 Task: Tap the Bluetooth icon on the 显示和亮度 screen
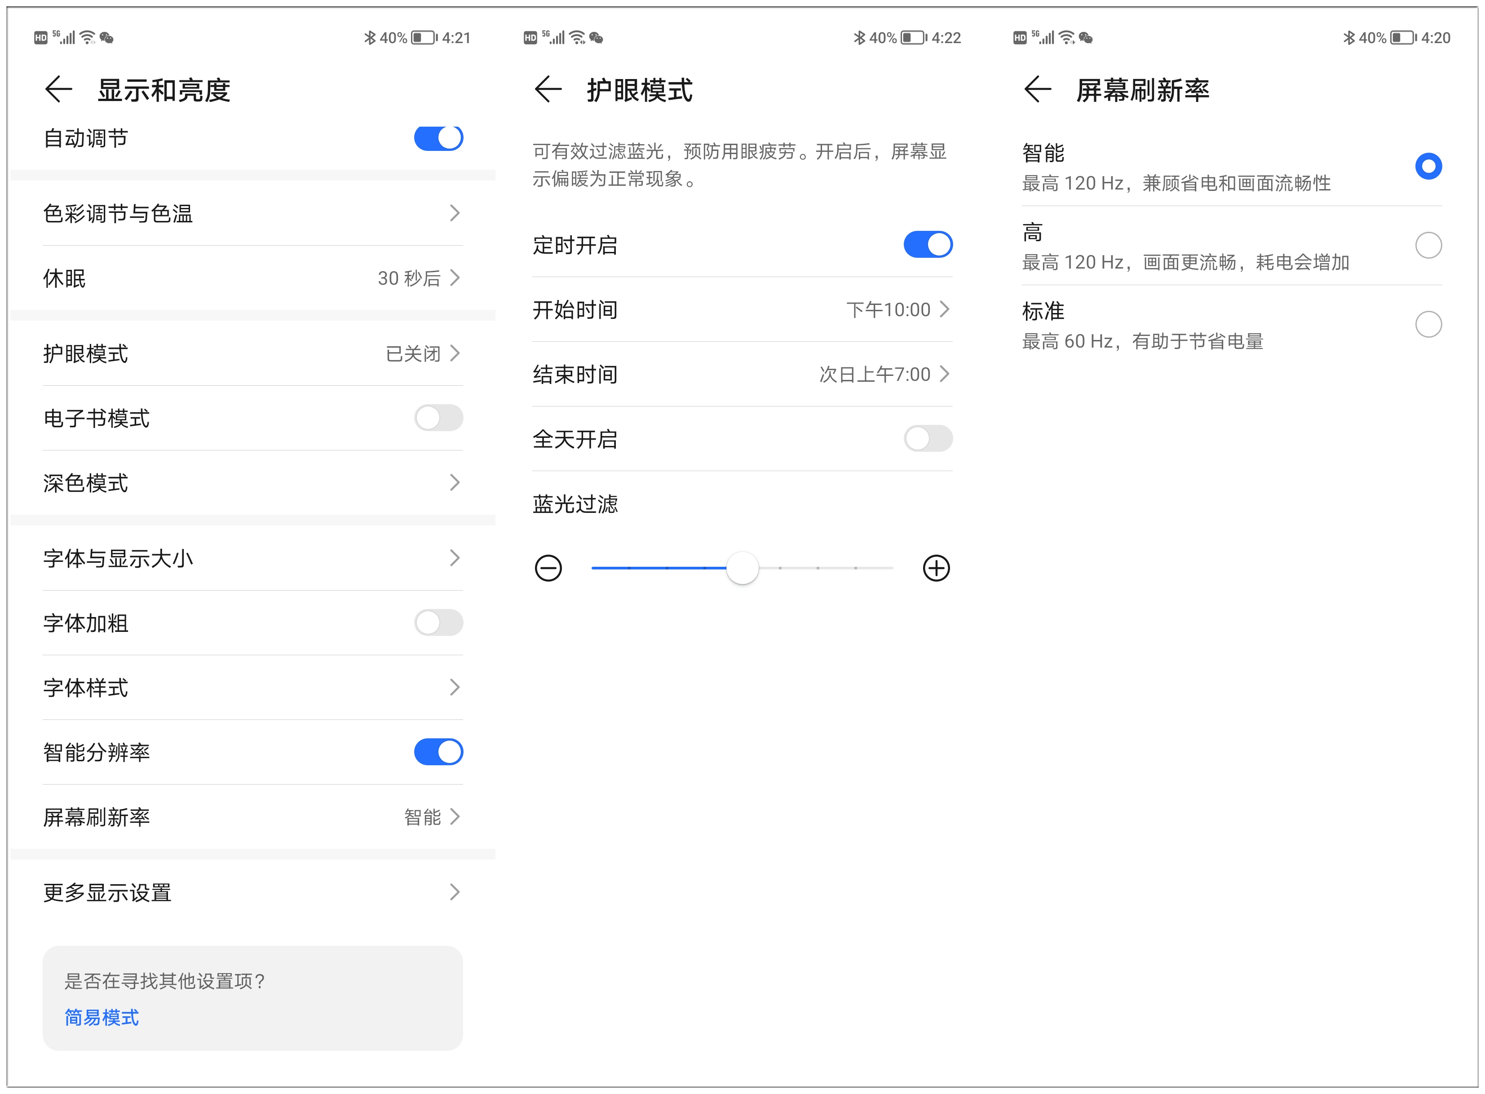click(x=370, y=38)
